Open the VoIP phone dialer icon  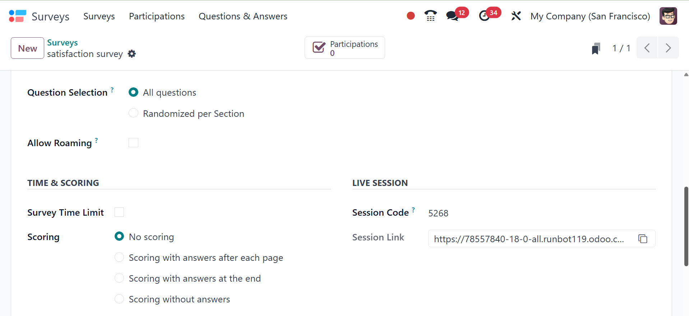430,16
